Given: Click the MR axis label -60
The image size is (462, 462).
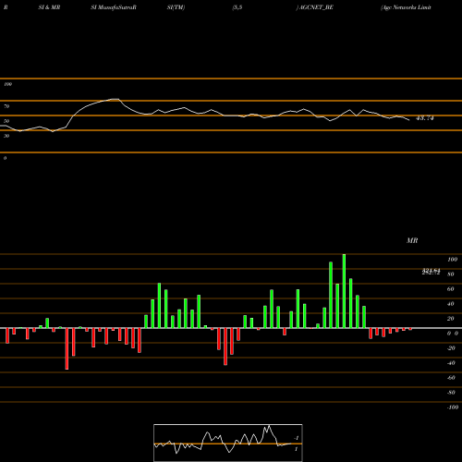Looking at the screenshot, I should (451, 378).
